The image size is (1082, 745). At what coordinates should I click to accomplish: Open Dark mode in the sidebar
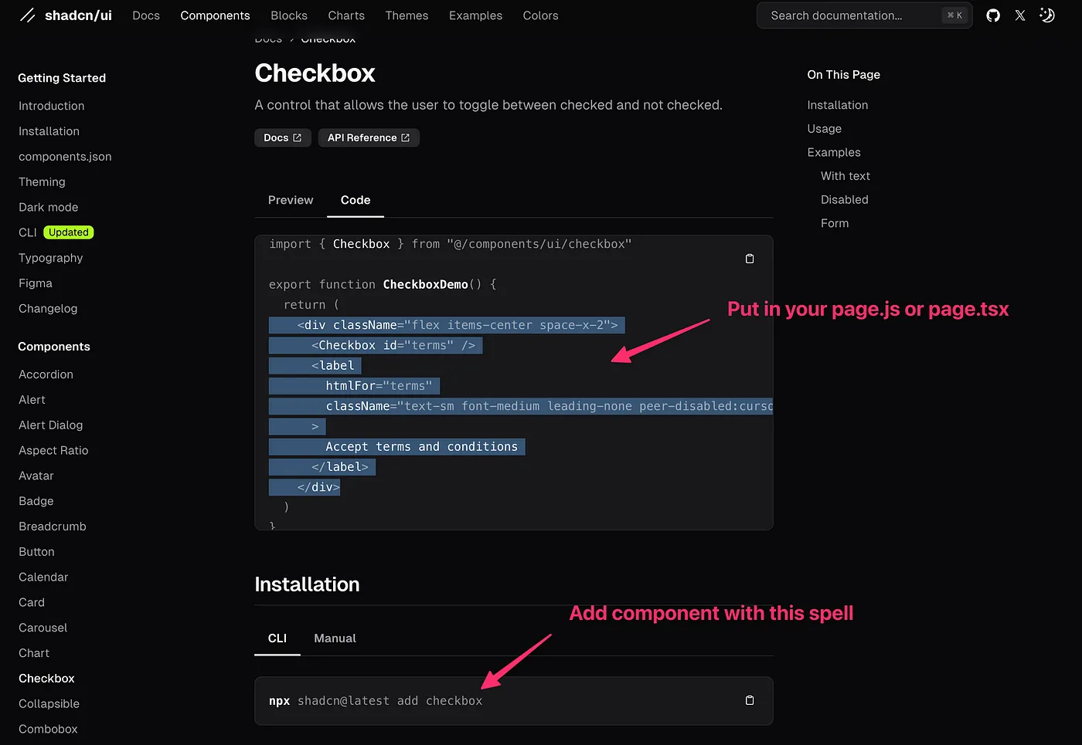pyautogui.click(x=48, y=208)
